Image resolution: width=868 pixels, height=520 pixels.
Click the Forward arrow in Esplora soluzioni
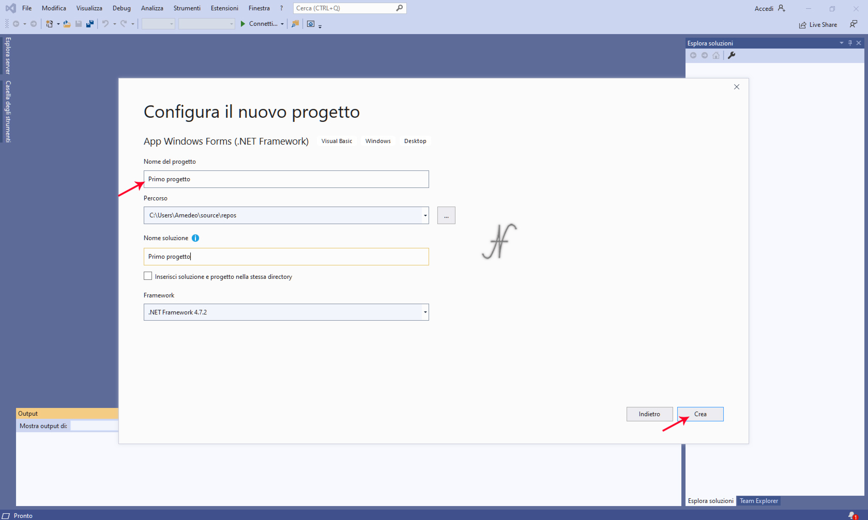[x=705, y=55]
